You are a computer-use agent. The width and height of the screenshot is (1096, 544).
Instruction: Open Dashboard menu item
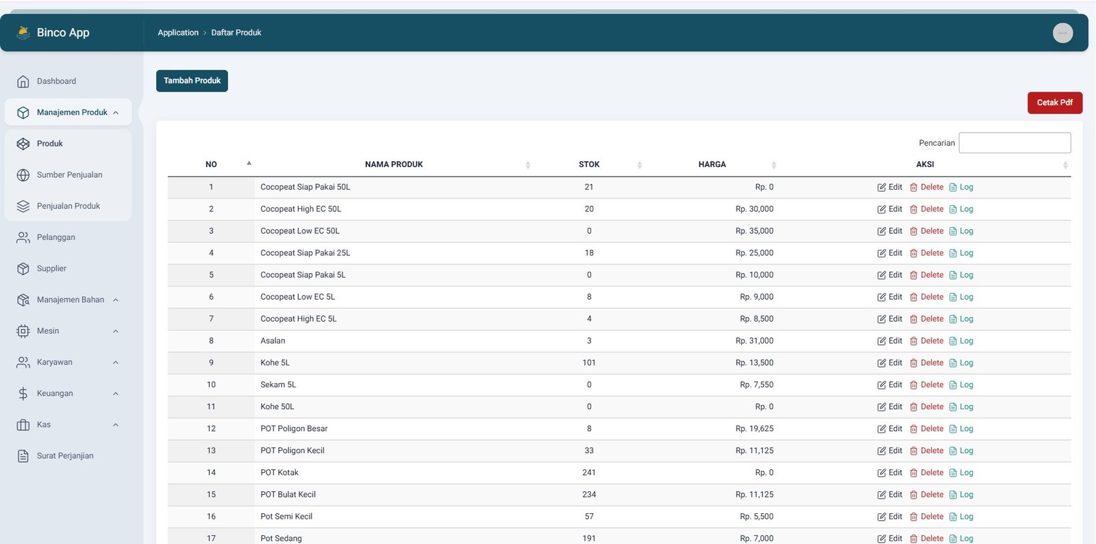pyautogui.click(x=68, y=81)
